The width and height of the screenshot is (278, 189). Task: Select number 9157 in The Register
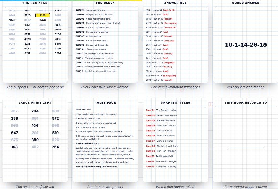click(27, 53)
